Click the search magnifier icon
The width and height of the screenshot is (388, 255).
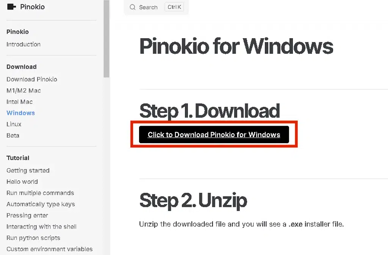pos(132,7)
